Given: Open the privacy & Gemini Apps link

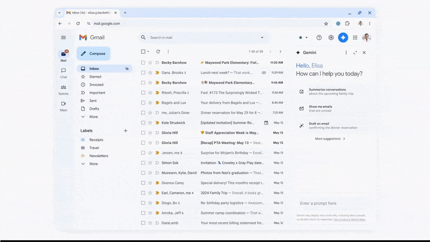Looking at the screenshot, I should 350,219.
